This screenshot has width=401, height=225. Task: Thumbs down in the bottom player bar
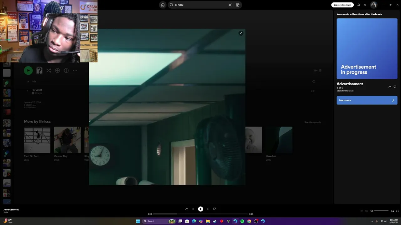pyautogui.click(x=214, y=209)
